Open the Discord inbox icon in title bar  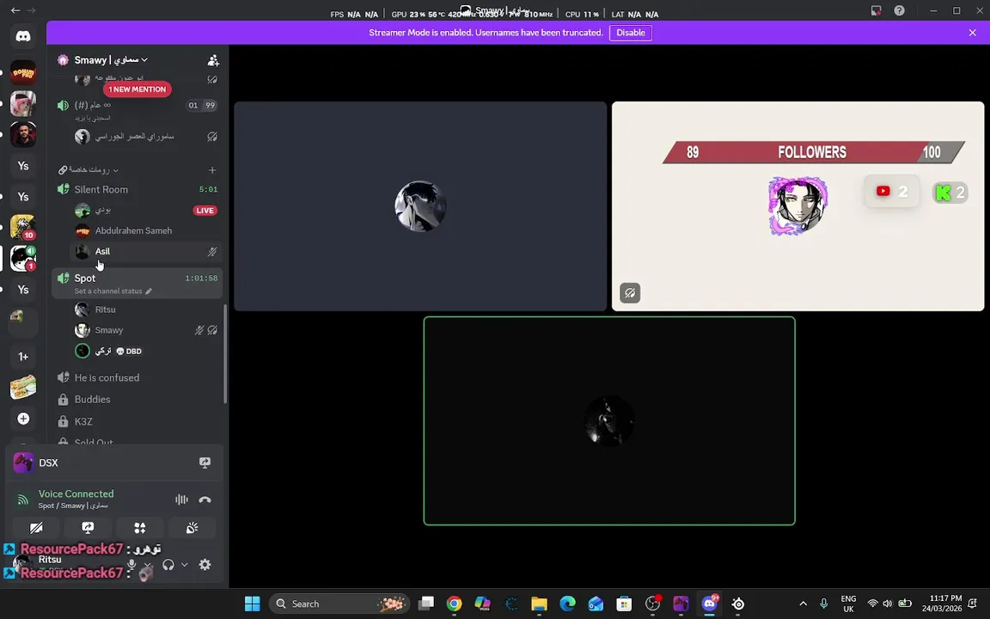point(876,10)
